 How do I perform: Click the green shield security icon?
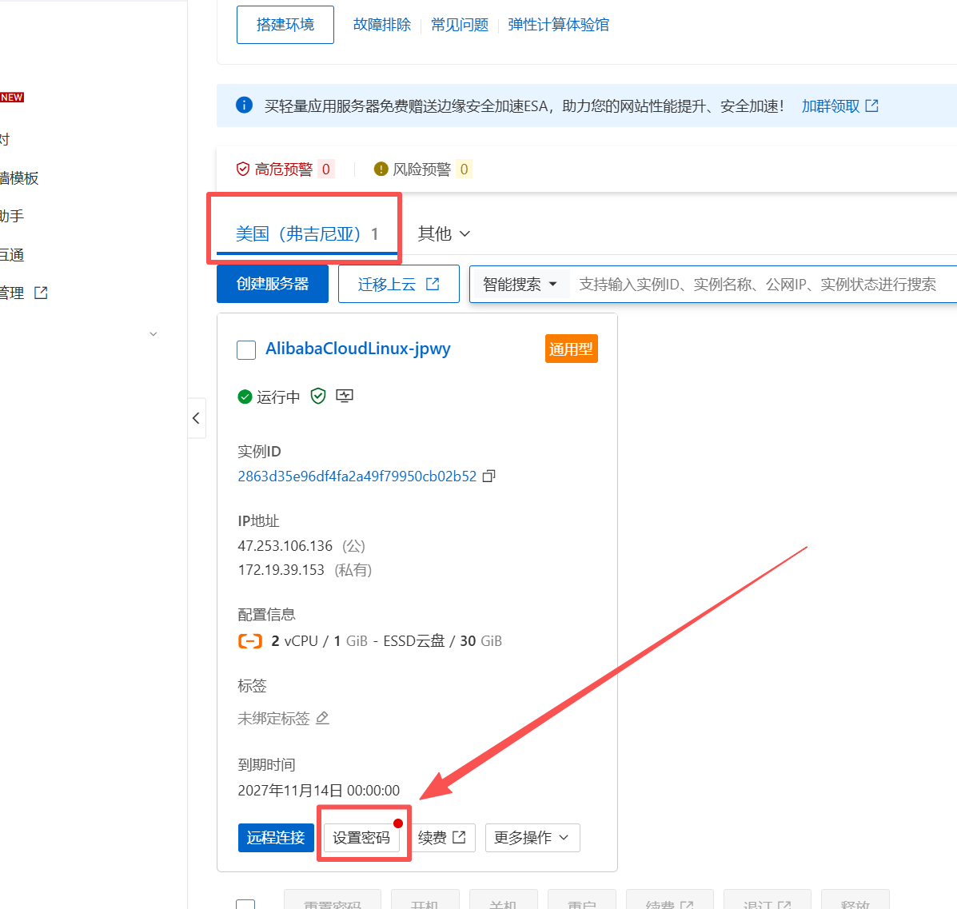pos(318,396)
